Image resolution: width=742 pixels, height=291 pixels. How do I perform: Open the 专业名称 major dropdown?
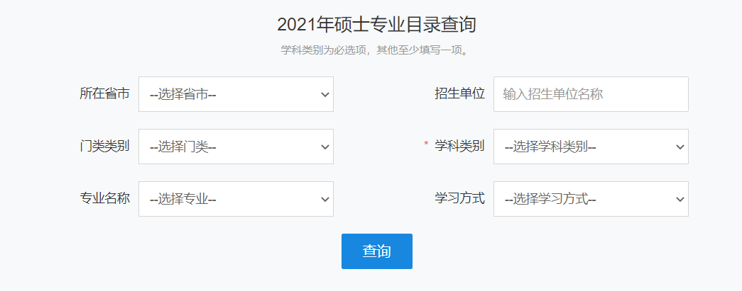tap(236, 199)
